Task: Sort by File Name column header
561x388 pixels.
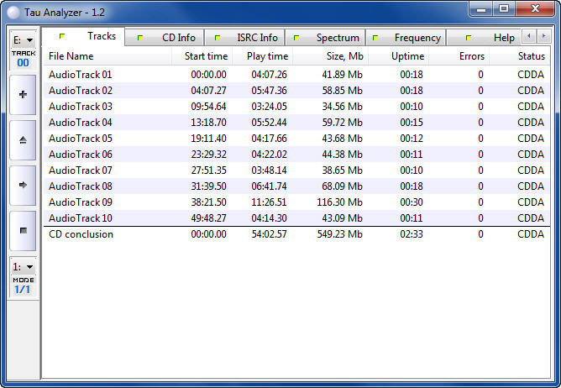Action: tap(71, 56)
